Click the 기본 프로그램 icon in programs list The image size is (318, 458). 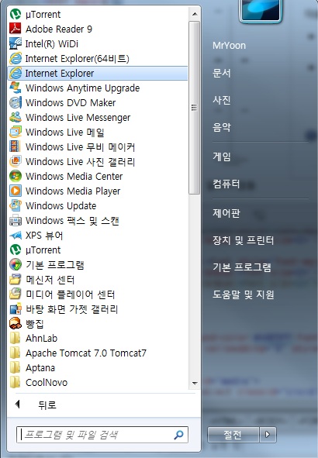[x=16, y=264]
